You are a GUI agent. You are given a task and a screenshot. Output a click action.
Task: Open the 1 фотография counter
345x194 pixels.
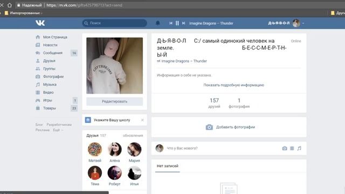(239, 103)
